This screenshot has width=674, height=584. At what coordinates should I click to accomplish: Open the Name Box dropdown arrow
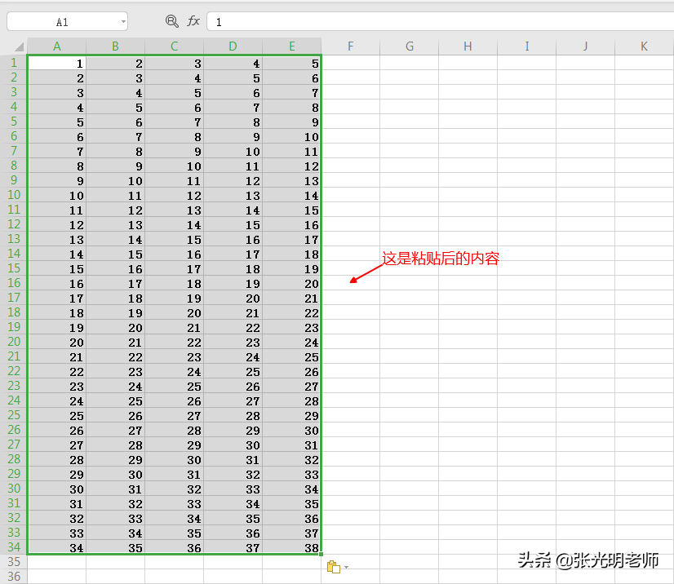coord(123,21)
